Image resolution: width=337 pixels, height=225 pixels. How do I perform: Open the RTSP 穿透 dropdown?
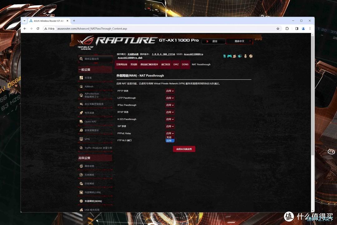(x=170, y=112)
